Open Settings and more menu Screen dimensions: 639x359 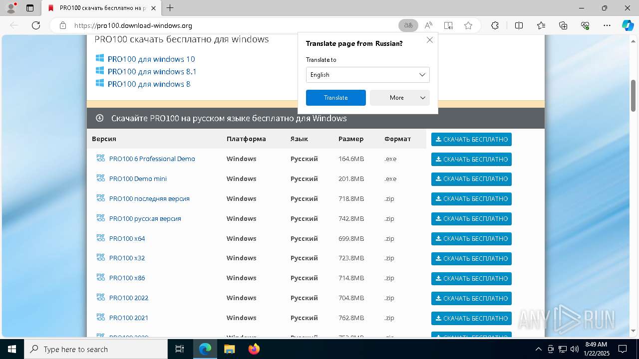pyautogui.click(x=607, y=25)
